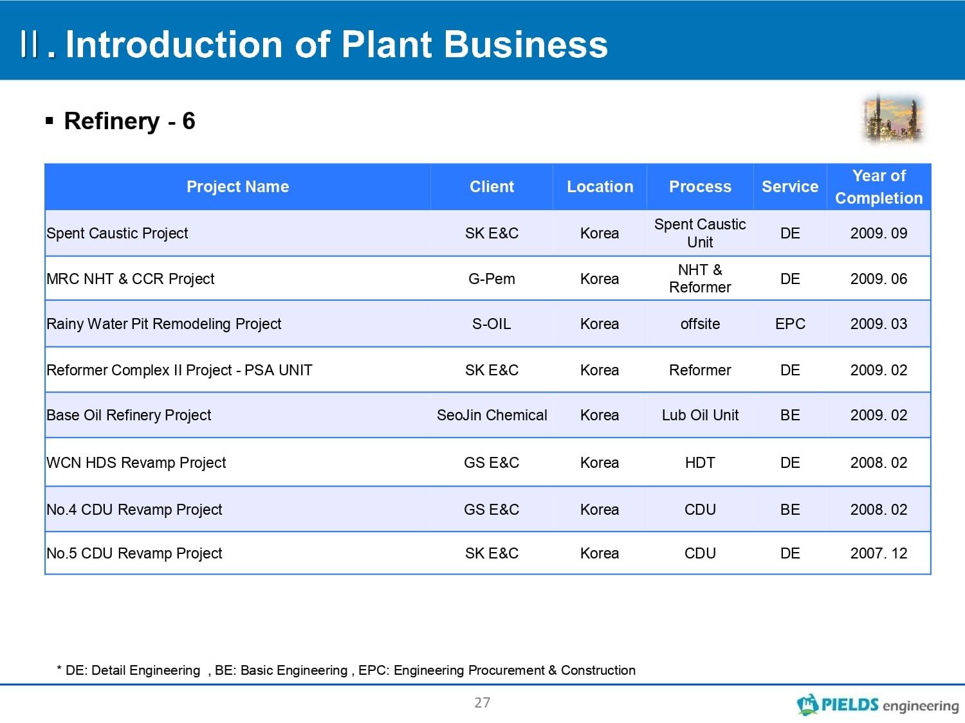Click the 'Refinery - 6' heading
The height and width of the screenshot is (723, 965).
point(129,121)
